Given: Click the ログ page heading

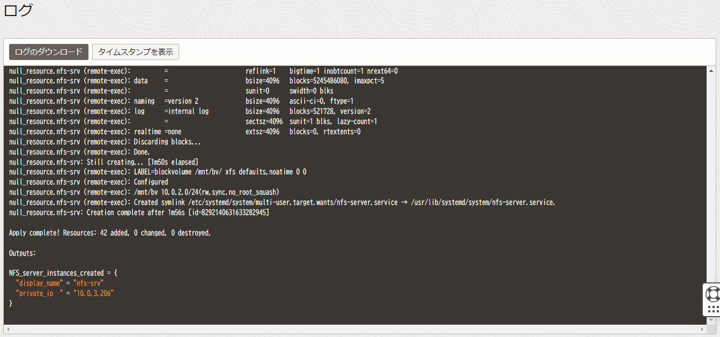Looking at the screenshot, I should (18, 11).
